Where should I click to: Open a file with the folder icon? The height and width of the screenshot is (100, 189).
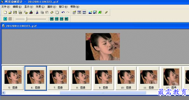[10, 12]
